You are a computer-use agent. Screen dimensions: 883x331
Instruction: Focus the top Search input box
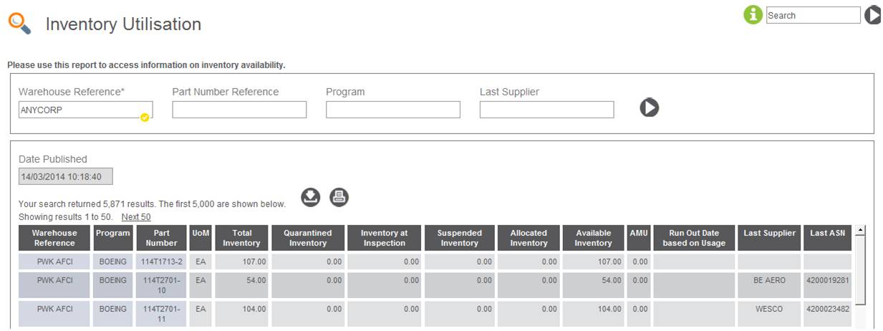pos(813,15)
